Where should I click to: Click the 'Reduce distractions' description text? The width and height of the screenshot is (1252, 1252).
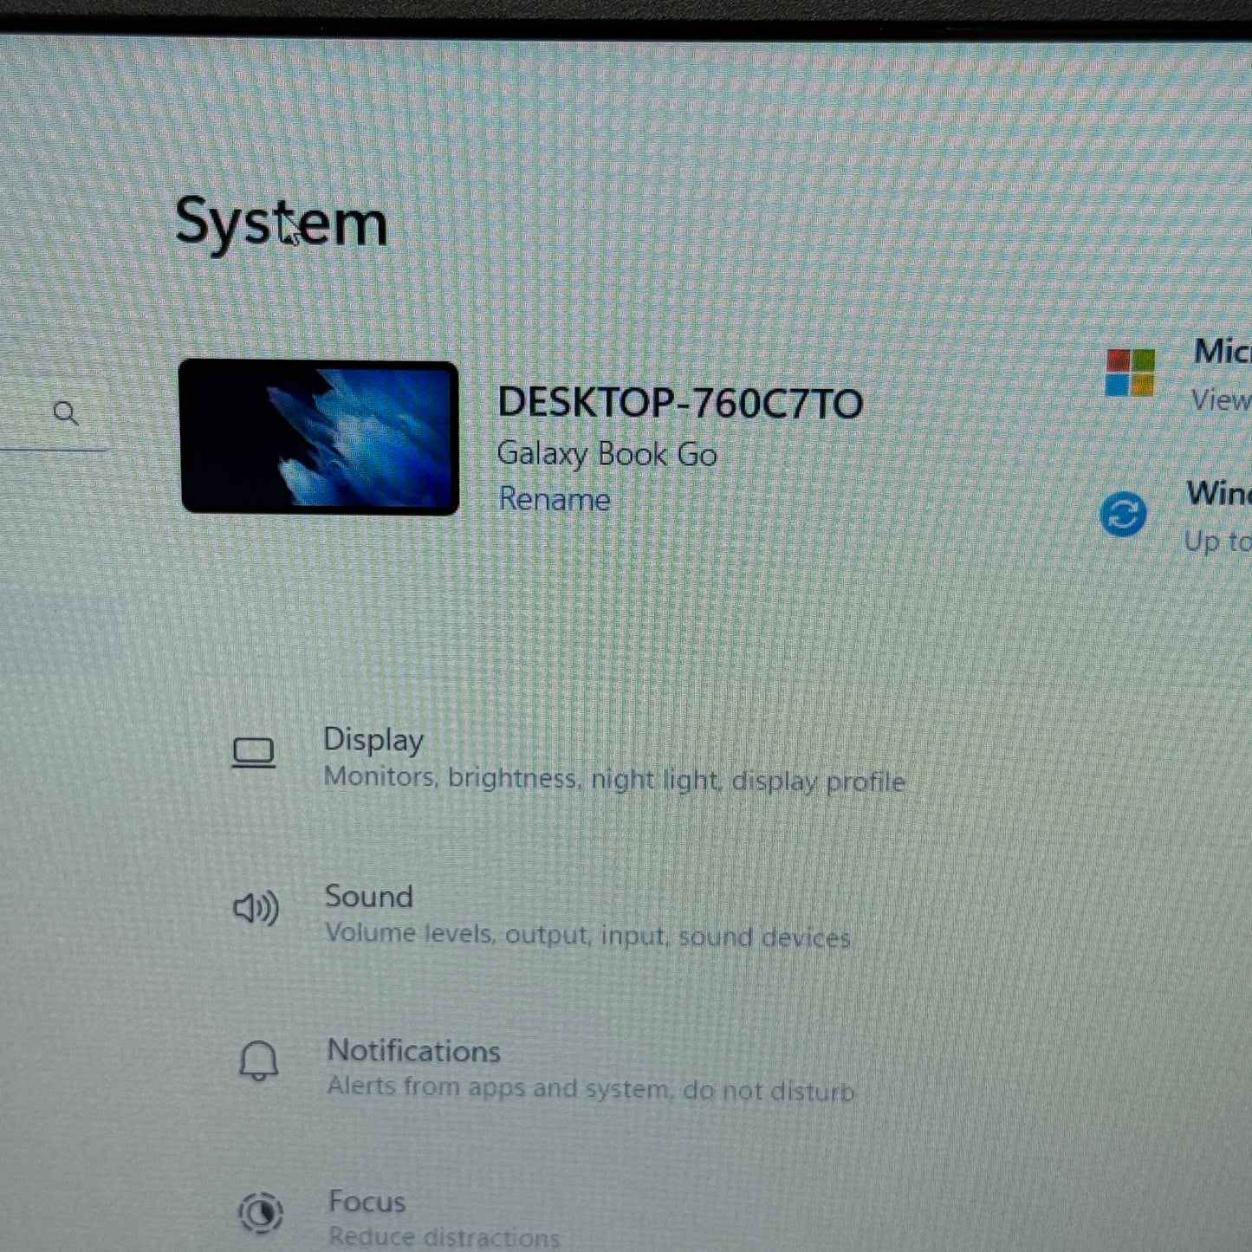(444, 1237)
